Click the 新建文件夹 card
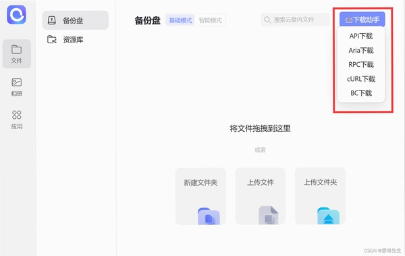The image size is (405, 256). coord(200,197)
